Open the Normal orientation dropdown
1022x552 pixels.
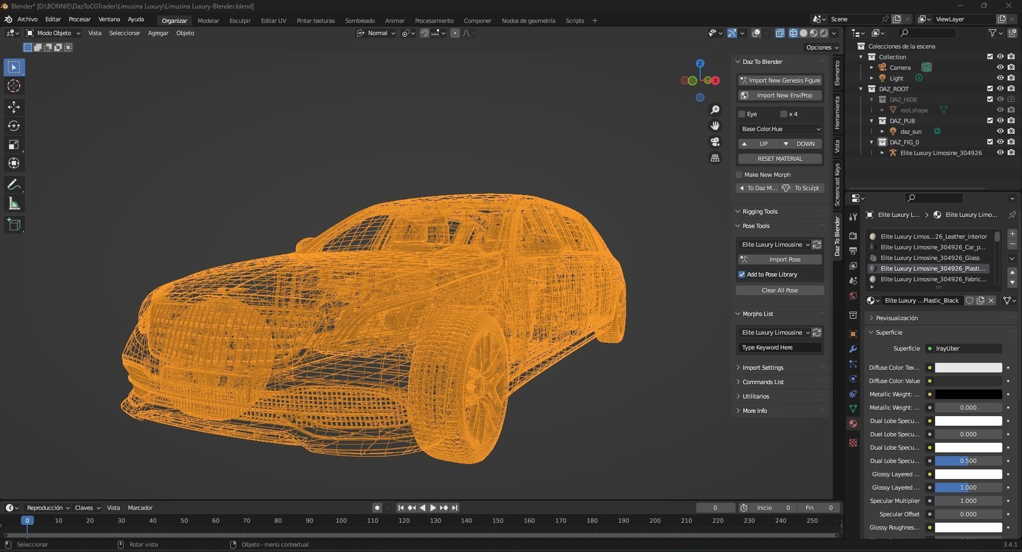click(x=377, y=33)
